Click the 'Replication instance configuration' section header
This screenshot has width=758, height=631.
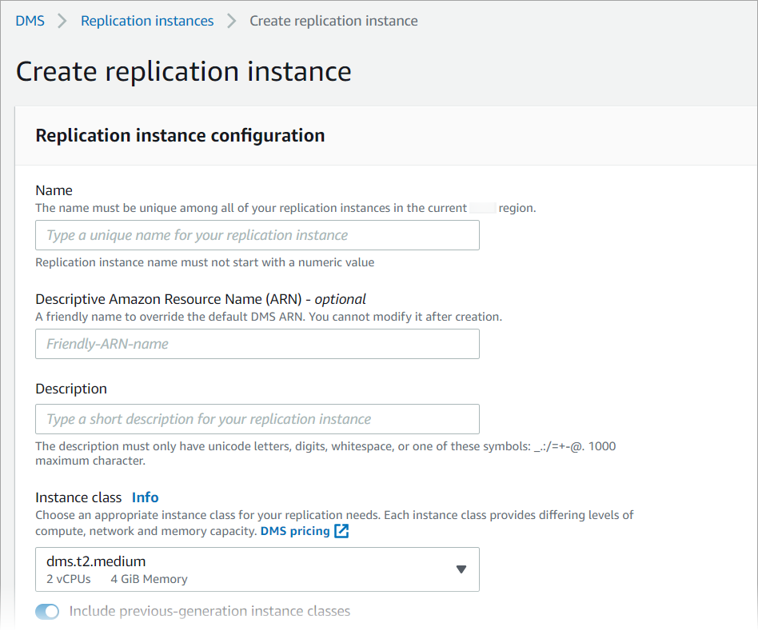click(x=180, y=135)
